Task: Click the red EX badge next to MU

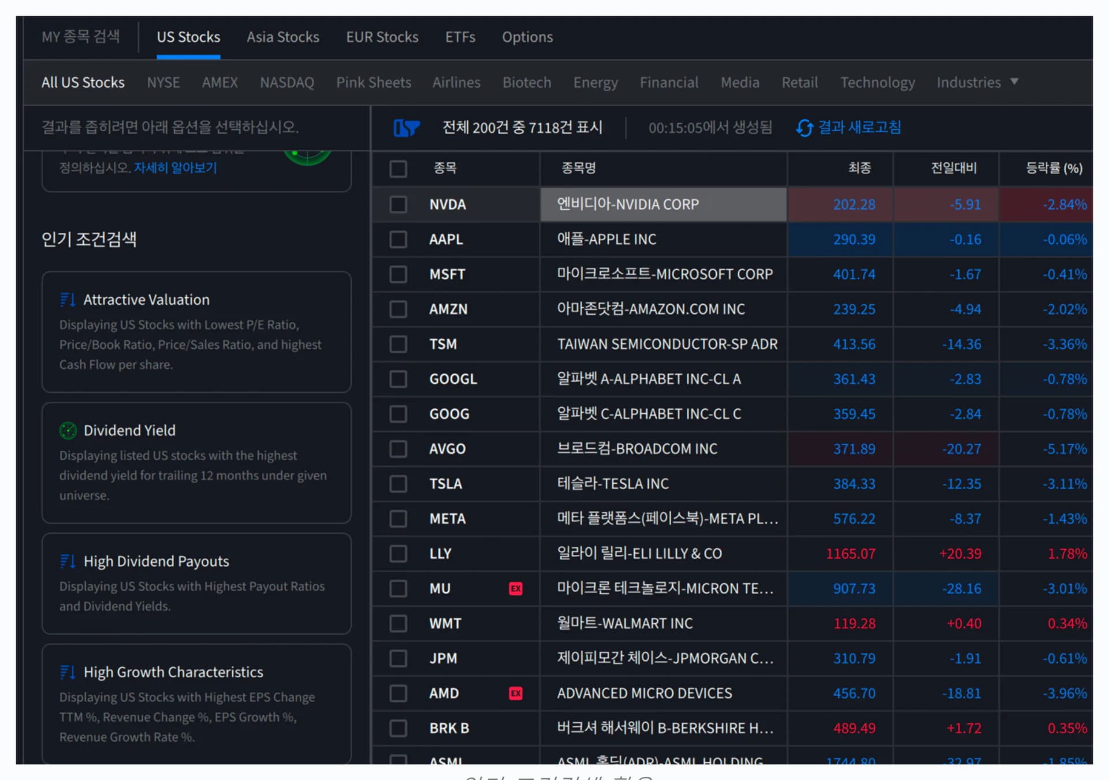Action: click(516, 588)
